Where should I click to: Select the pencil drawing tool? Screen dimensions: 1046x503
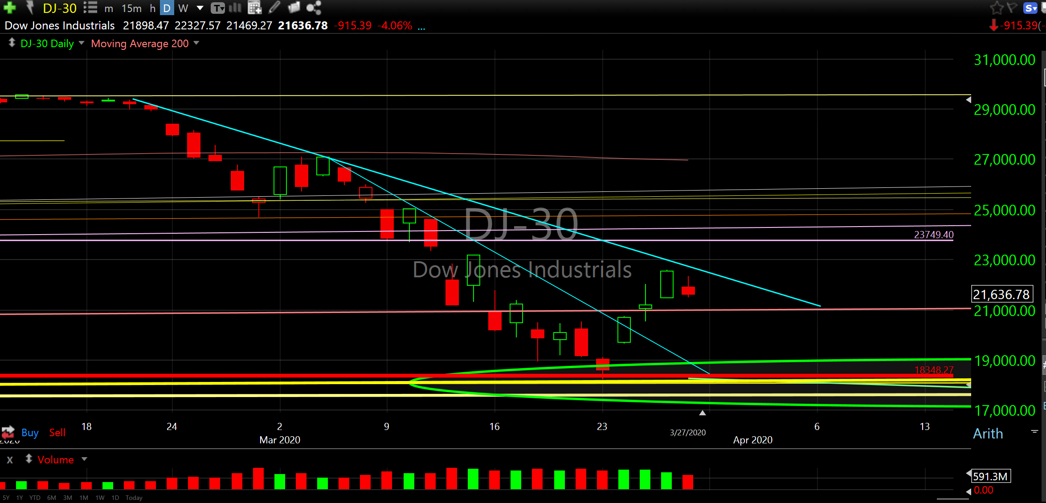pos(274,8)
